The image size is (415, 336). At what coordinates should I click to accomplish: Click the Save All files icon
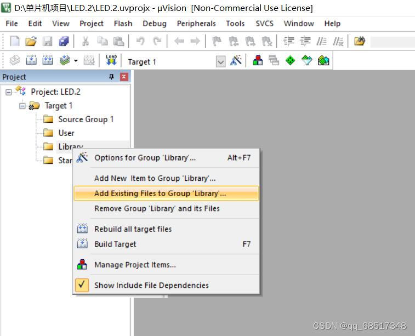64,41
